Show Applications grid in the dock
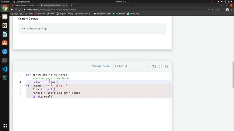The image size is (234, 131). click(5, 126)
